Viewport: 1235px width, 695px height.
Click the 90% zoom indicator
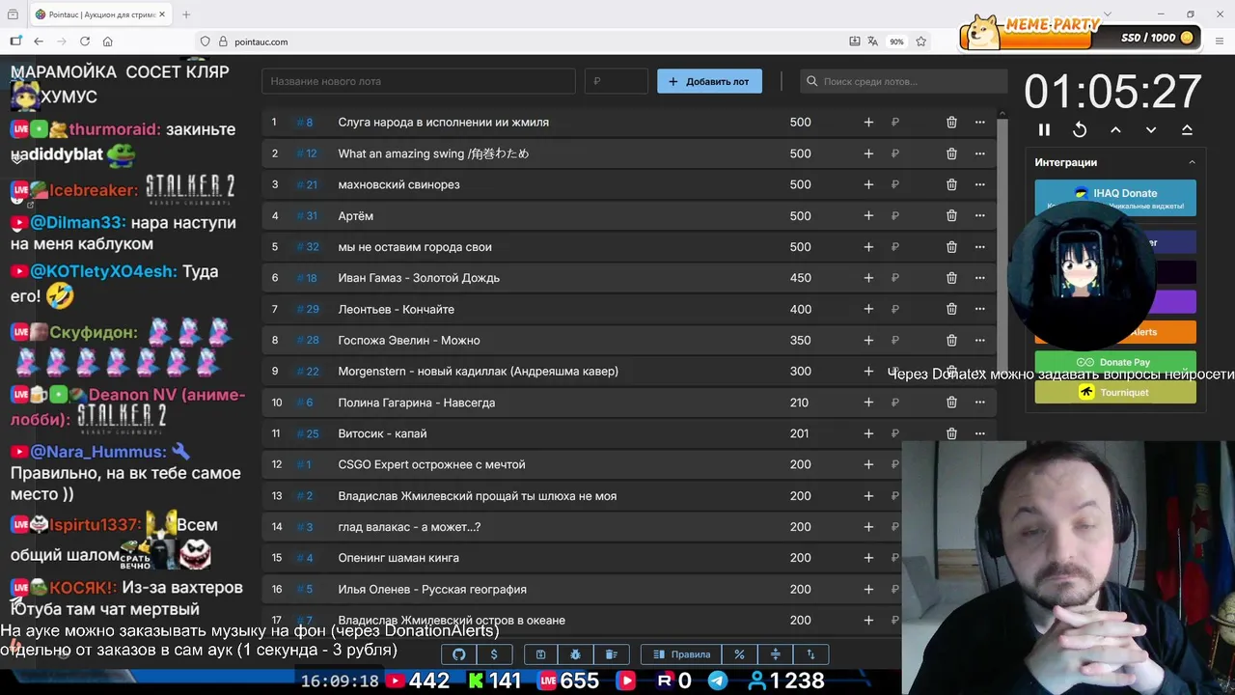[897, 42]
